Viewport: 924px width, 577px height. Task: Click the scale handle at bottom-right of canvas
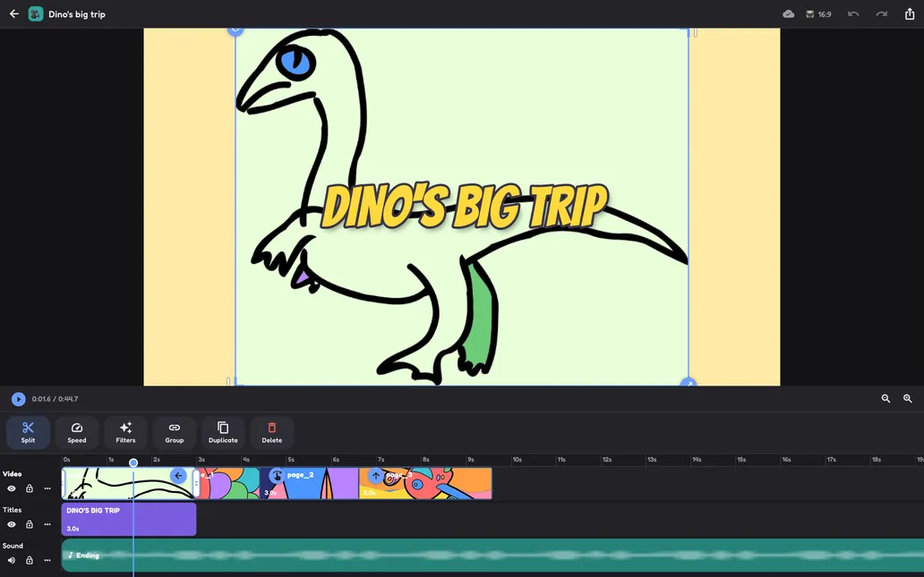pos(689,383)
